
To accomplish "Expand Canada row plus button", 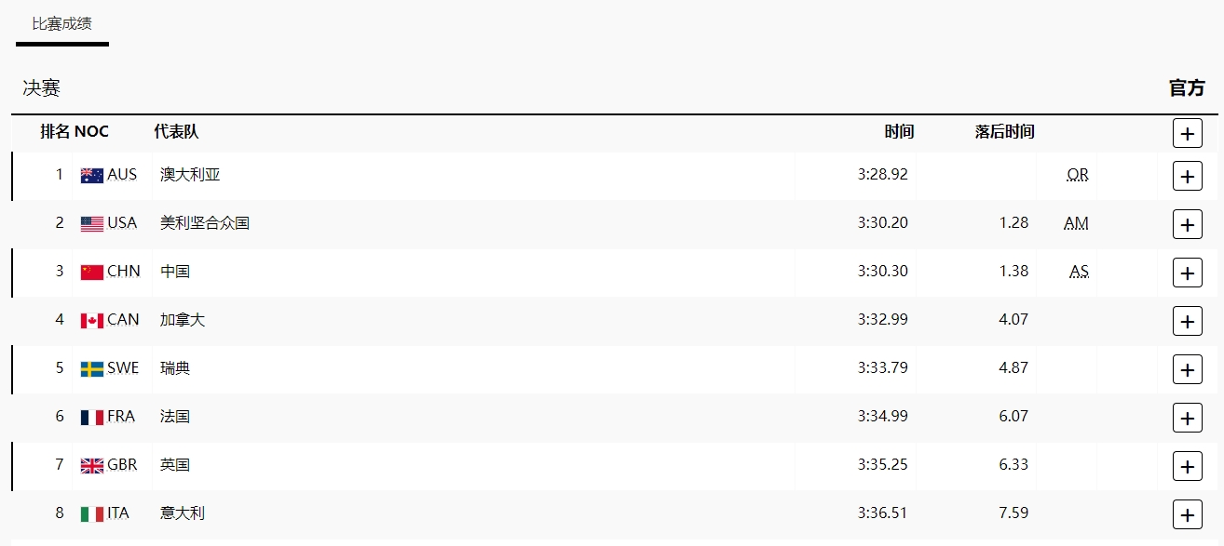I will [x=1187, y=321].
